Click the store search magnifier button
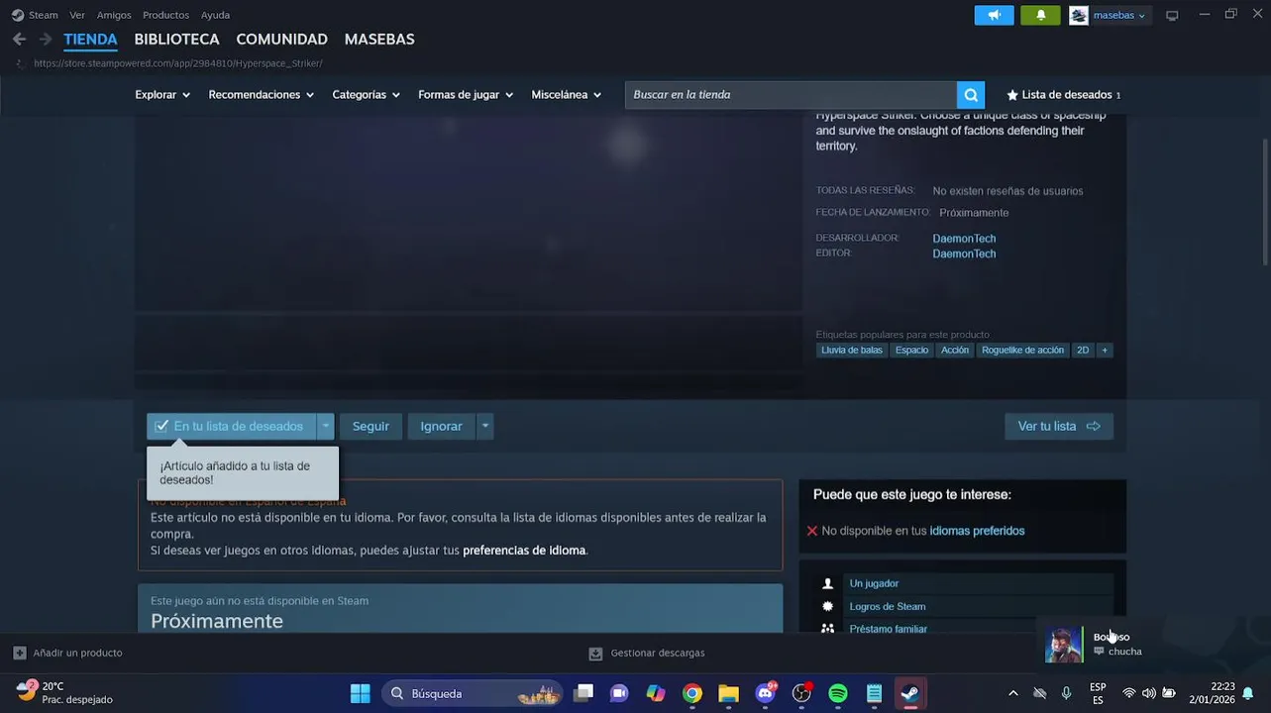The height and width of the screenshot is (713, 1271). (x=971, y=95)
